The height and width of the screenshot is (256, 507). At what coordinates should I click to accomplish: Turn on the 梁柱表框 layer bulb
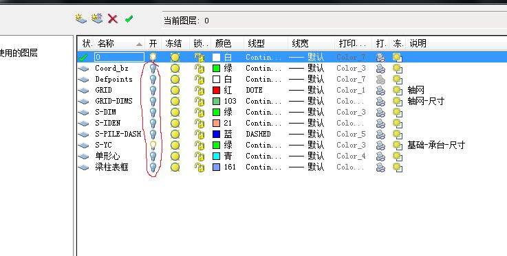tap(153, 167)
